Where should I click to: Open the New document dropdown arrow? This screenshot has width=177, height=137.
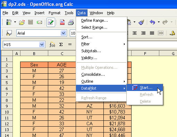[x=15, y=22]
